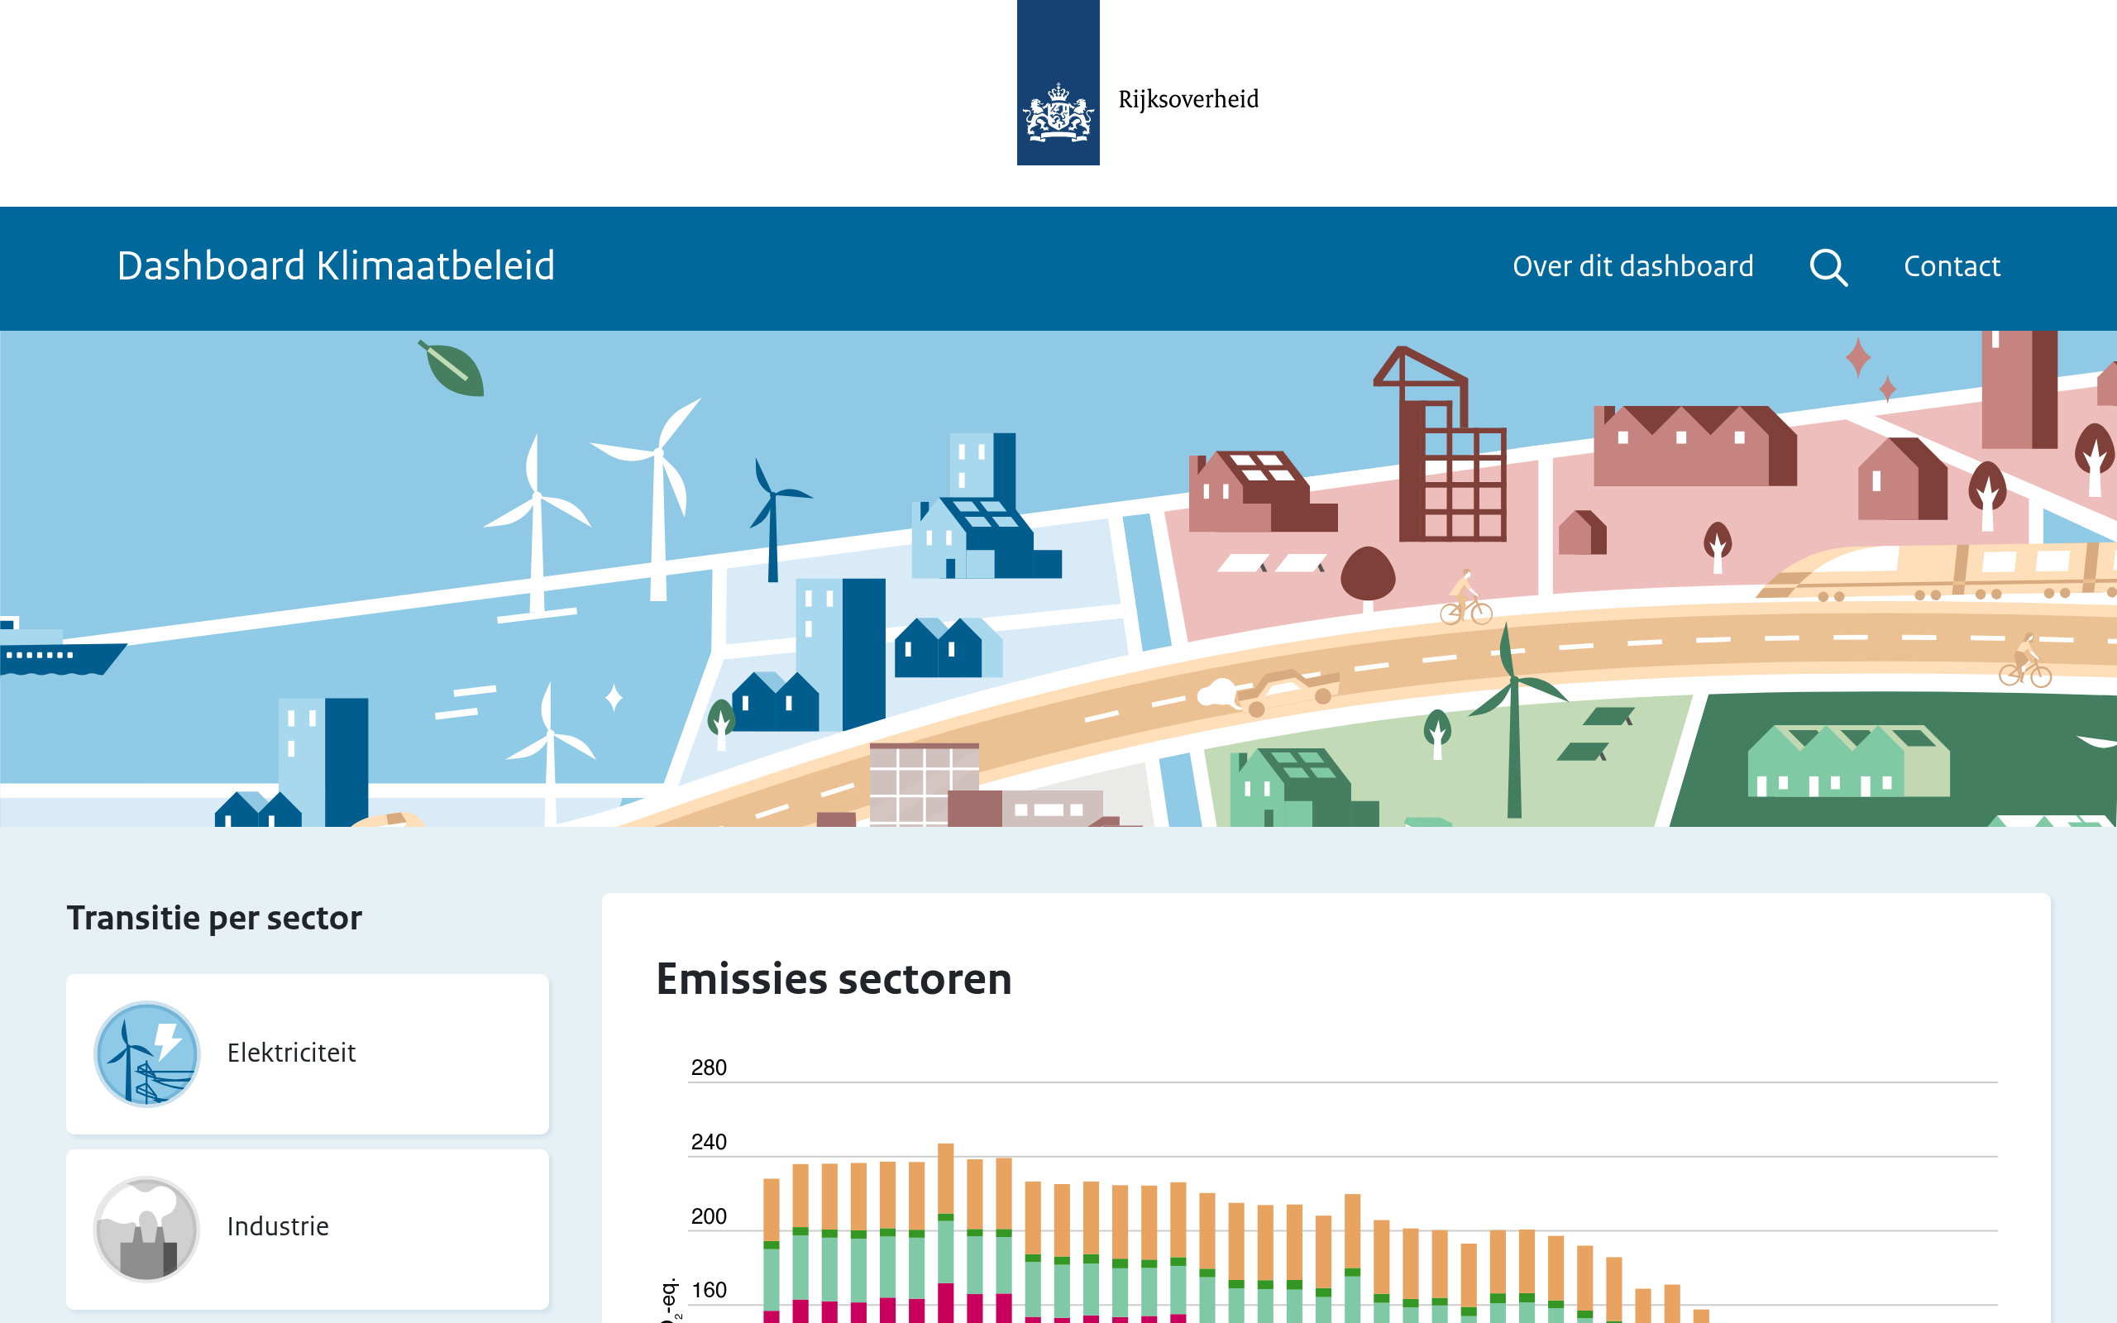The image size is (2117, 1323).
Task: Click the 200 y-axis label
Action: [709, 1216]
